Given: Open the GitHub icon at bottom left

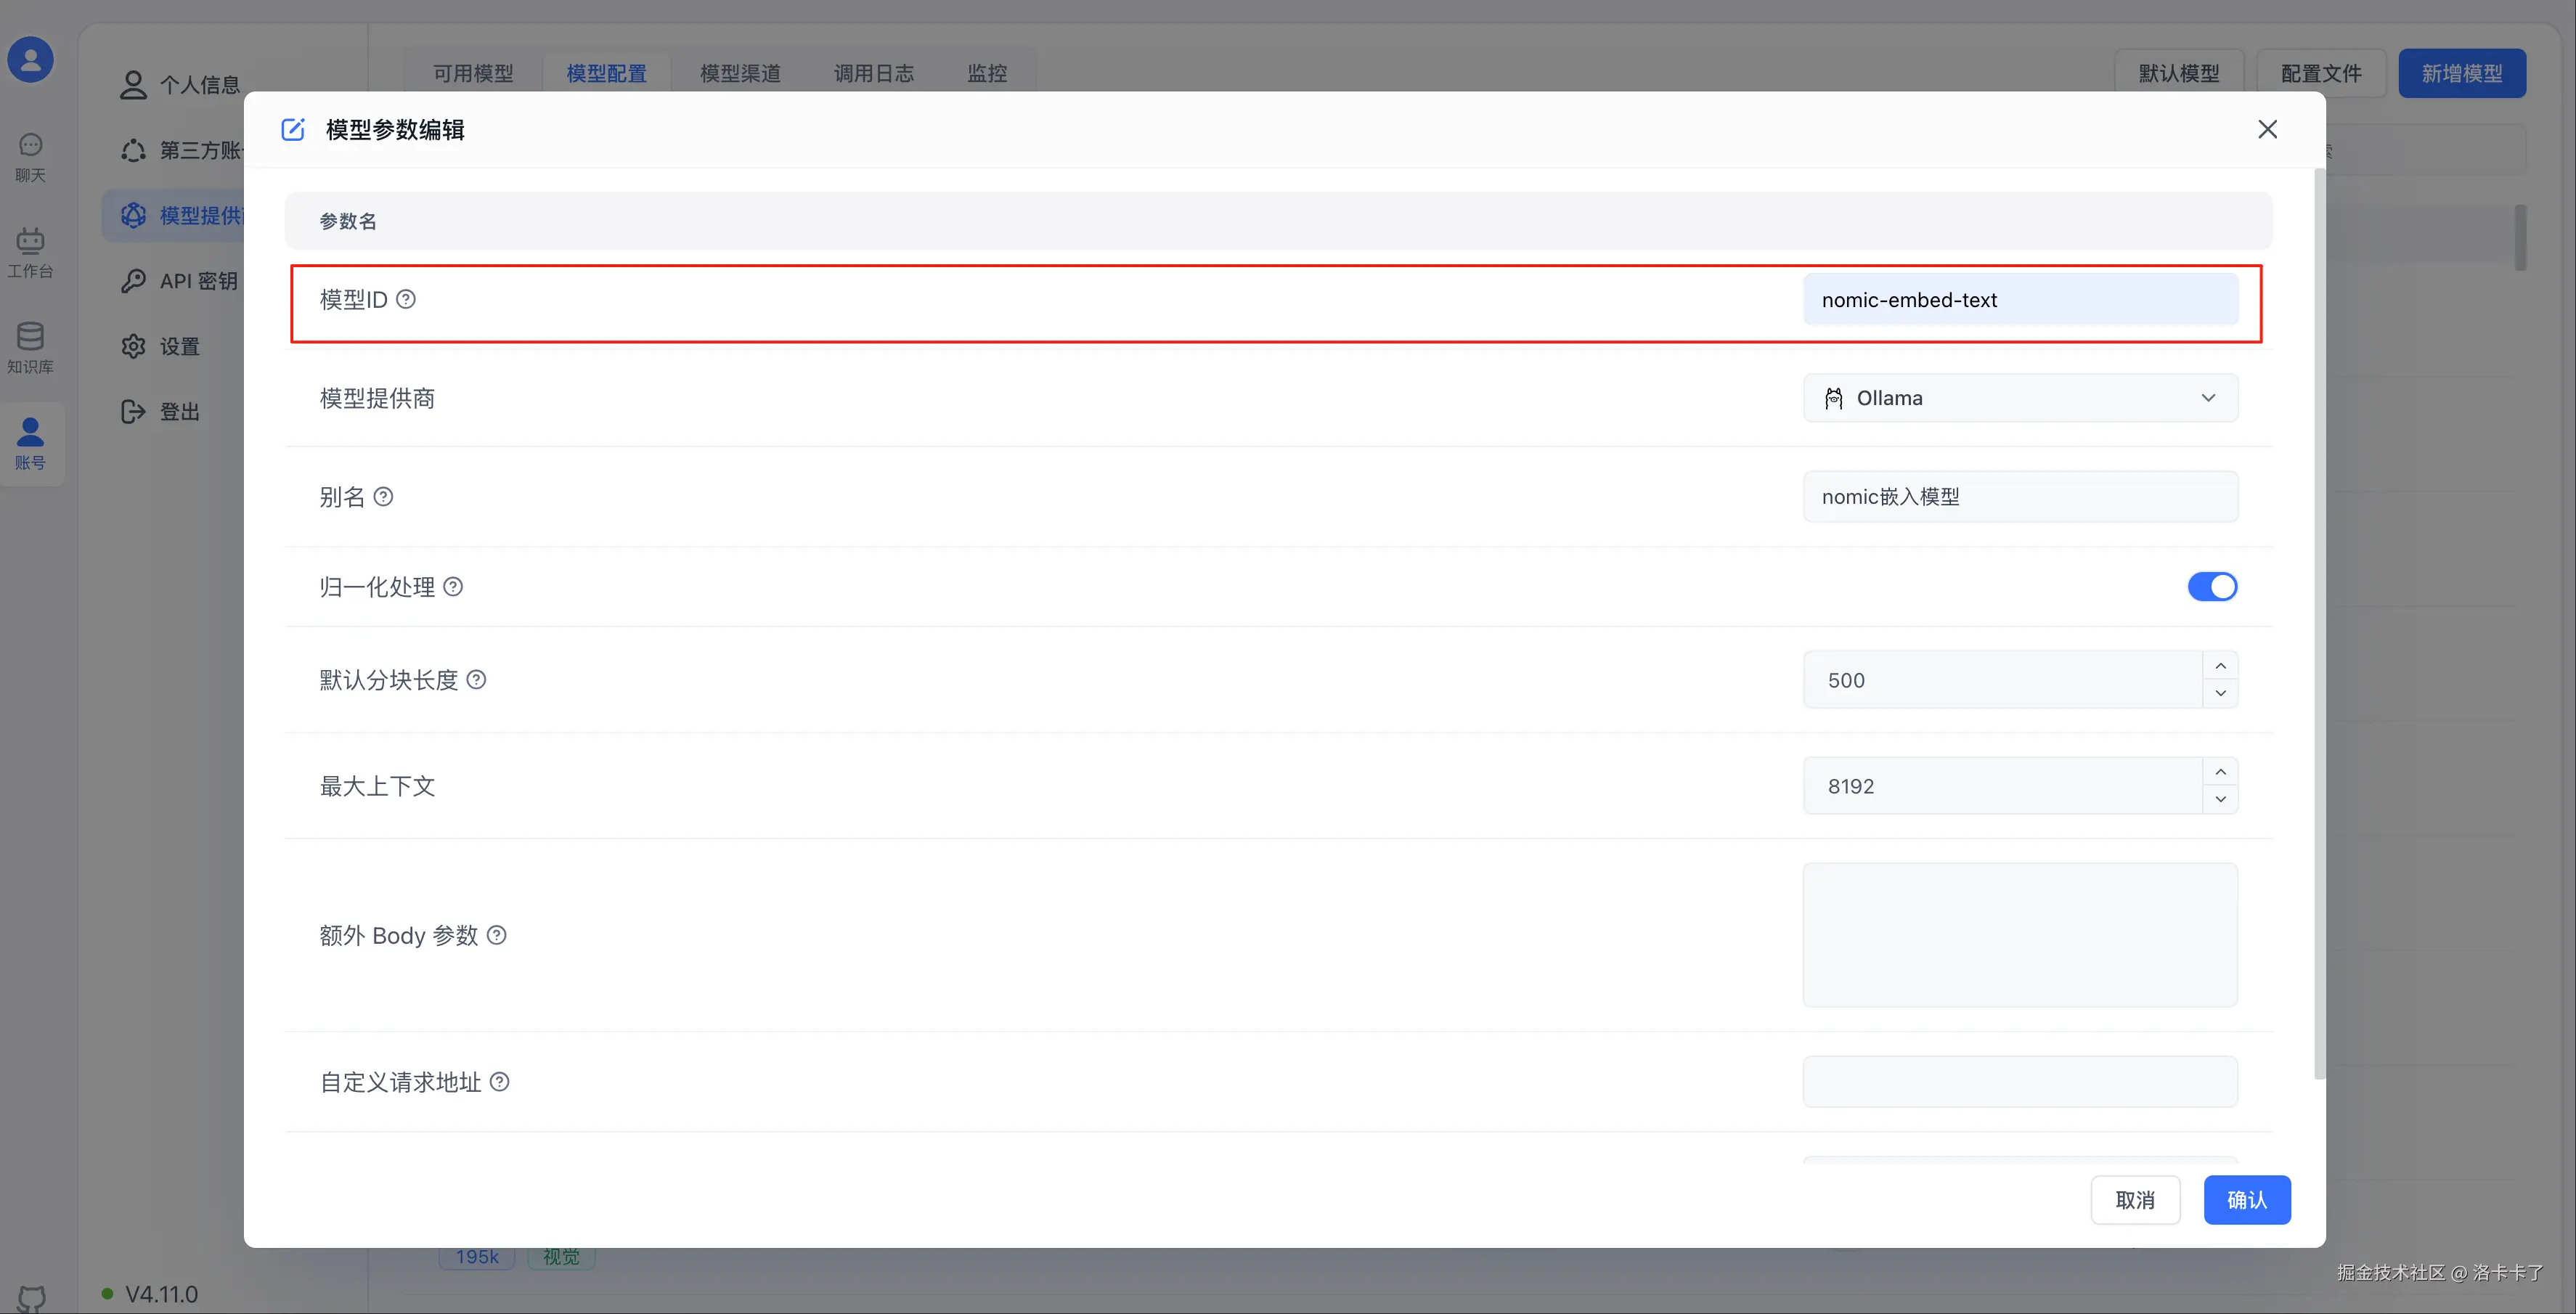Looking at the screenshot, I should pyautogui.click(x=31, y=1298).
